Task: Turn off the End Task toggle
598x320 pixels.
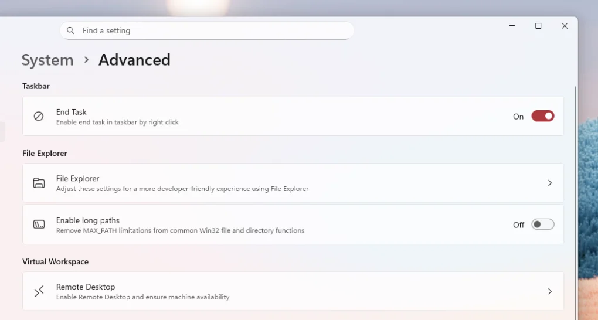Action: 542,116
